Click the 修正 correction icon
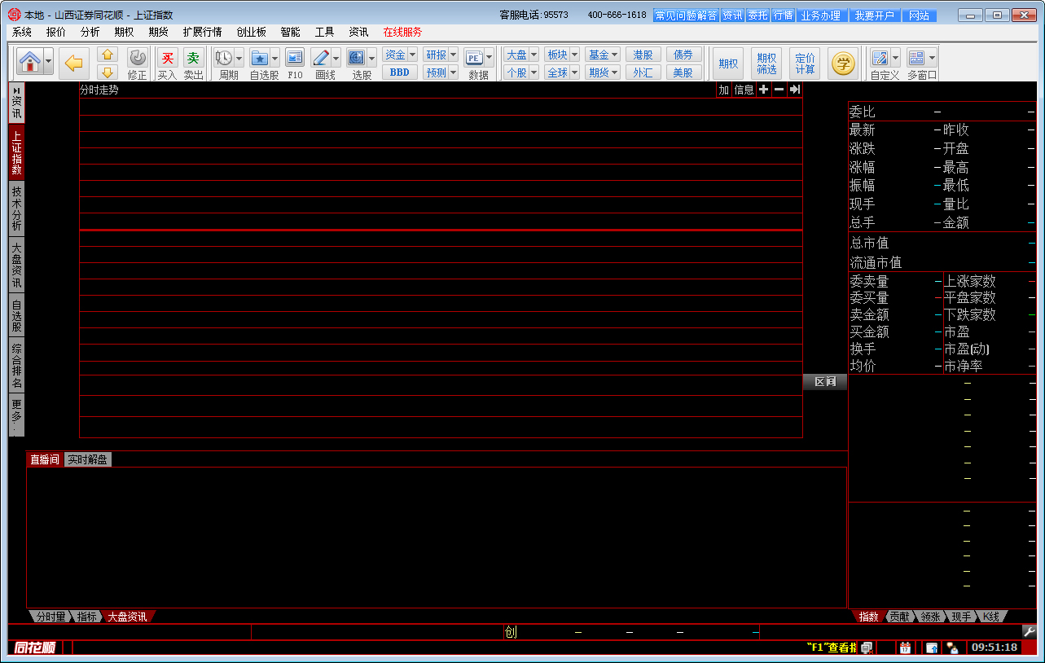Screen dimensions: 1045x663 click(x=137, y=58)
